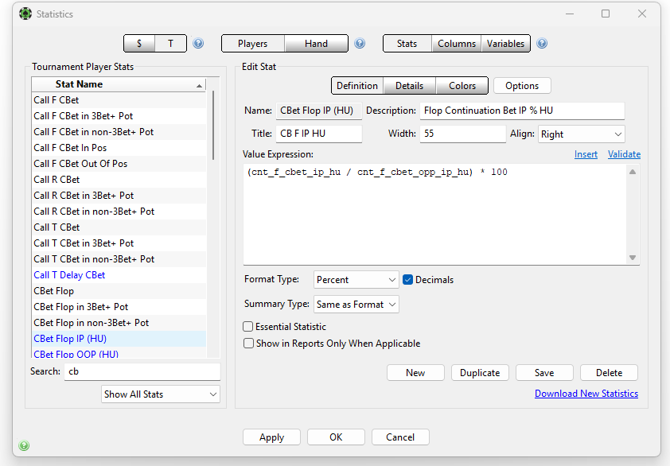The width and height of the screenshot is (670, 466).
Task: Open the Show All Stats filter dropdown
Action: pyautogui.click(x=161, y=394)
